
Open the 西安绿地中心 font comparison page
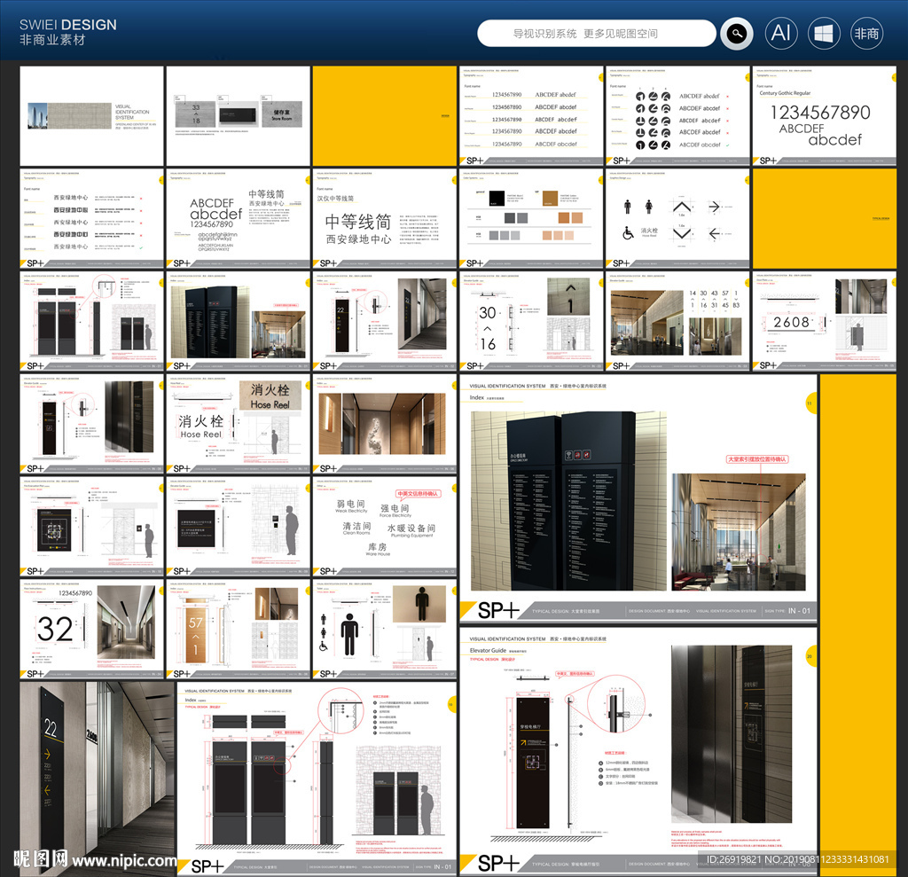pyautogui.click(x=91, y=218)
